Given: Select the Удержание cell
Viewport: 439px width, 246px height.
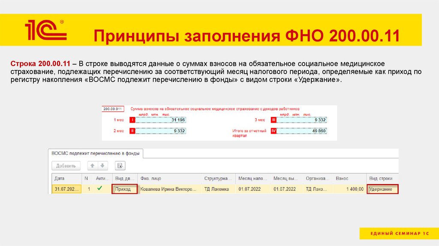Looking at the screenshot, I should pos(382,189).
